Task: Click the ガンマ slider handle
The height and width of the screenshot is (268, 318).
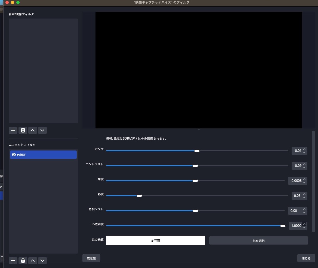Action: 197,151
